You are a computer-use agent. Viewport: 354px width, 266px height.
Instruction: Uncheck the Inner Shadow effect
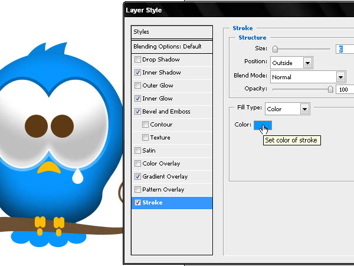click(x=137, y=72)
